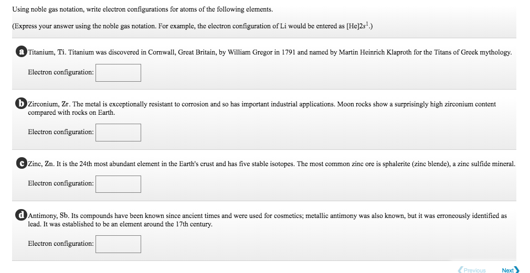This screenshot has width=530, height=273.
Task: Click the Electron configuration label for Zirconium
Action: pos(60,132)
